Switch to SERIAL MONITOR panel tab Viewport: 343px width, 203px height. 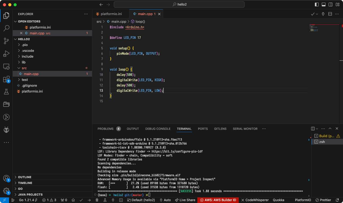click(x=245, y=129)
